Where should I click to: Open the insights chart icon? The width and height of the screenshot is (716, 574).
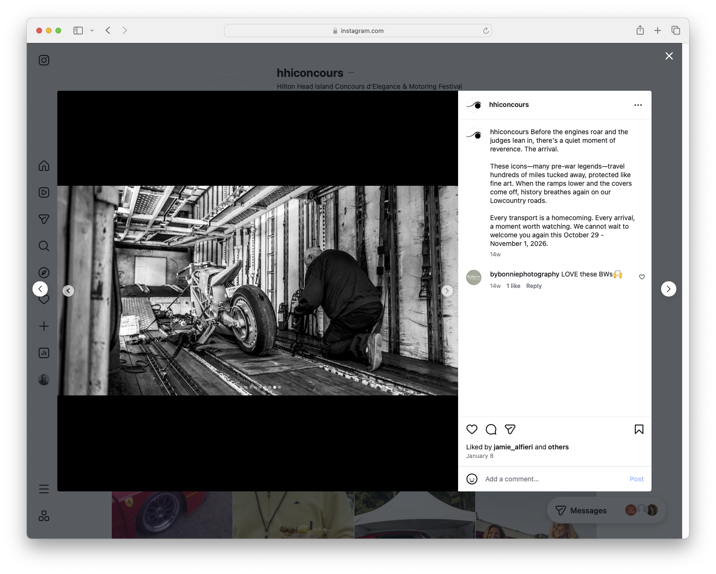tap(44, 353)
